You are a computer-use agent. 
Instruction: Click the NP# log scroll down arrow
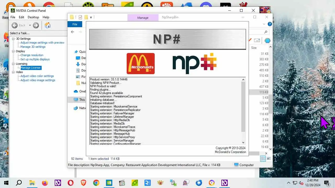[243, 142]
